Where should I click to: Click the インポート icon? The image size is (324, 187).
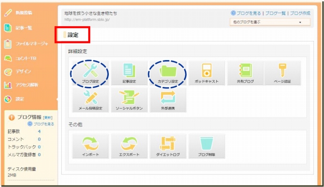90,146
